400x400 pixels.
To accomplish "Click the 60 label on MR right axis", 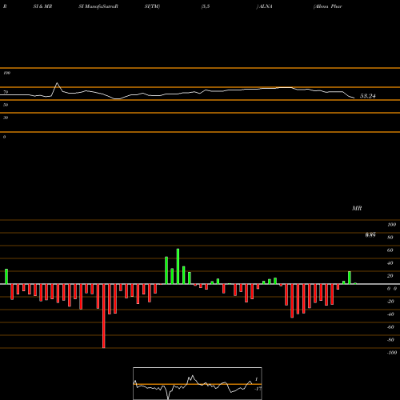I will [390, 250].
